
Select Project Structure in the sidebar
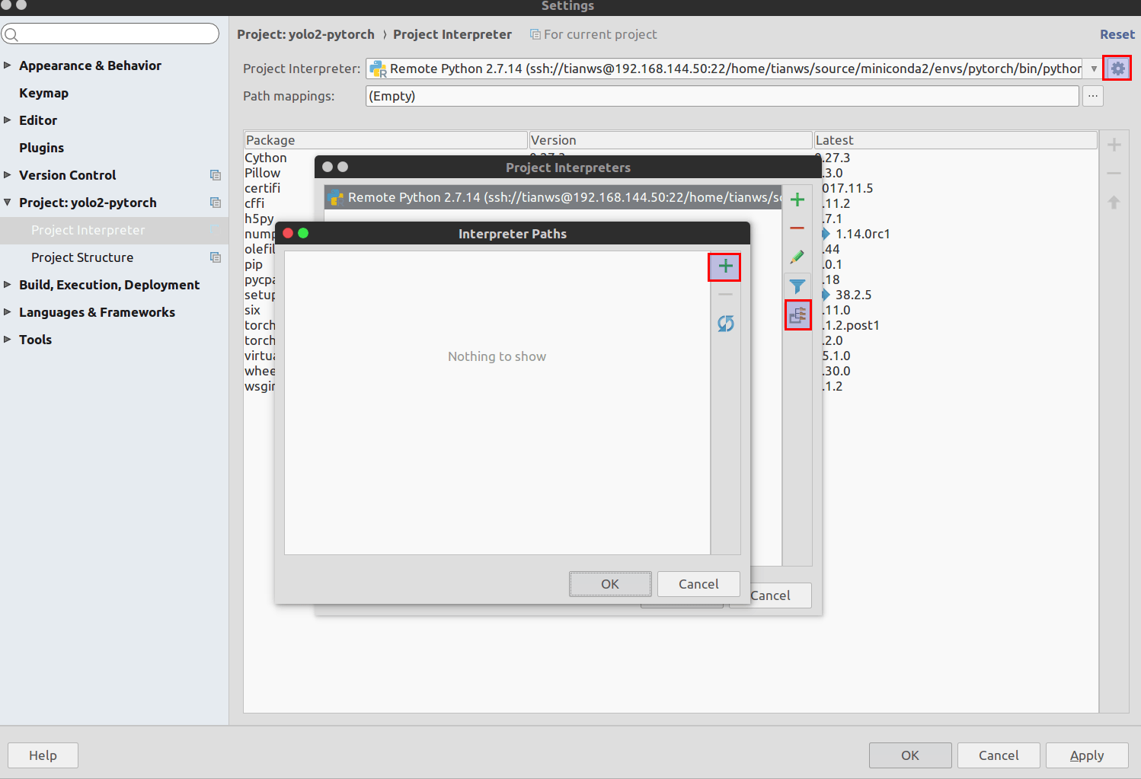coord(82,257)
